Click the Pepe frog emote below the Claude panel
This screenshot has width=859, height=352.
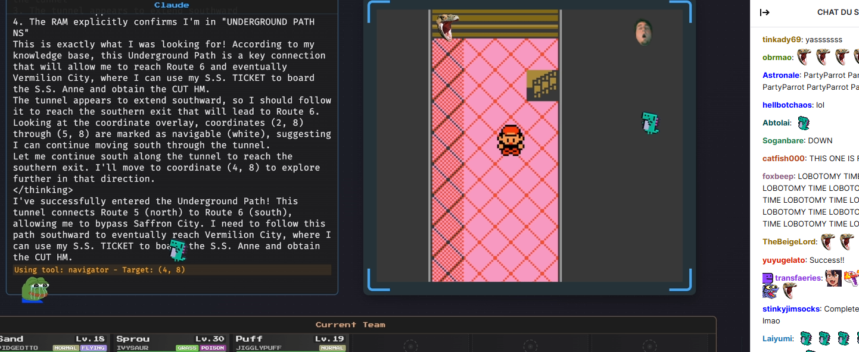tap(35, 290)
